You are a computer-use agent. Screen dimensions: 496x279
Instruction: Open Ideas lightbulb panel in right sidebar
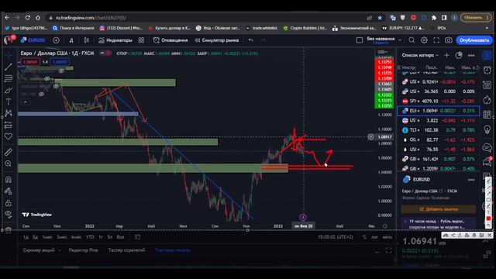coord(487,129)
